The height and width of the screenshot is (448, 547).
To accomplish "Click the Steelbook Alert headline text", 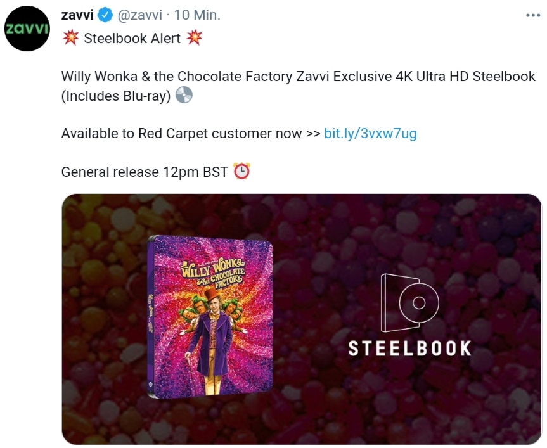I will pos(132,38).
